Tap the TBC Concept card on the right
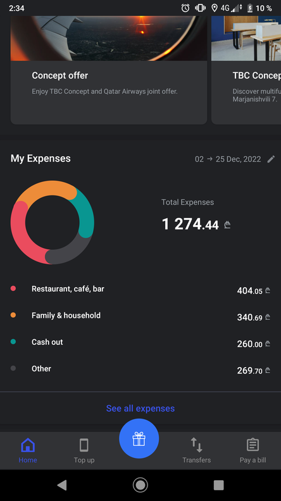 (x=246, y=70)
